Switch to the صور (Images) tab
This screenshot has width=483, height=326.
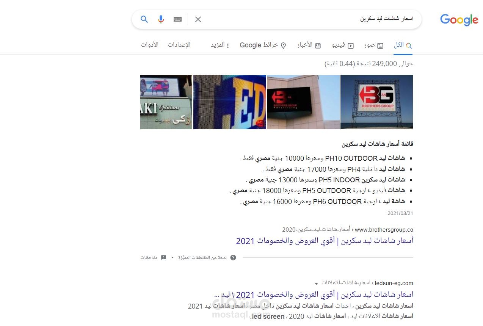click(373, 45)
